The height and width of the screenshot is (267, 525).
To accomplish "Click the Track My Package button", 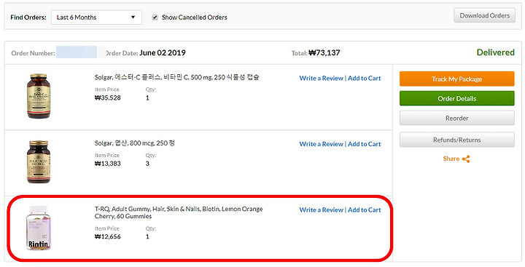I will (x=456, y=79).
